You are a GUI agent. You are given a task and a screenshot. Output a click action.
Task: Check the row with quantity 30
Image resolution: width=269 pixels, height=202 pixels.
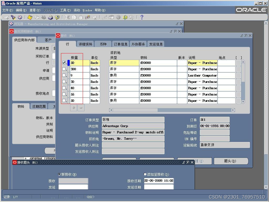pyautogui.click(x=64, y=82)
